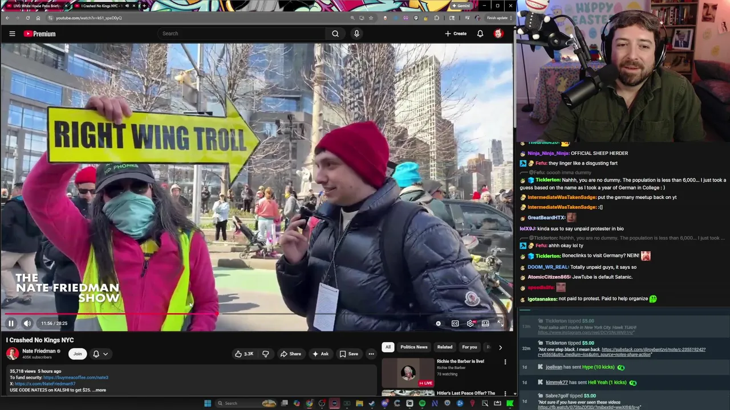Open Nate Friedman channel avatar
Screen dimensions: 730x410
point(13,354)
